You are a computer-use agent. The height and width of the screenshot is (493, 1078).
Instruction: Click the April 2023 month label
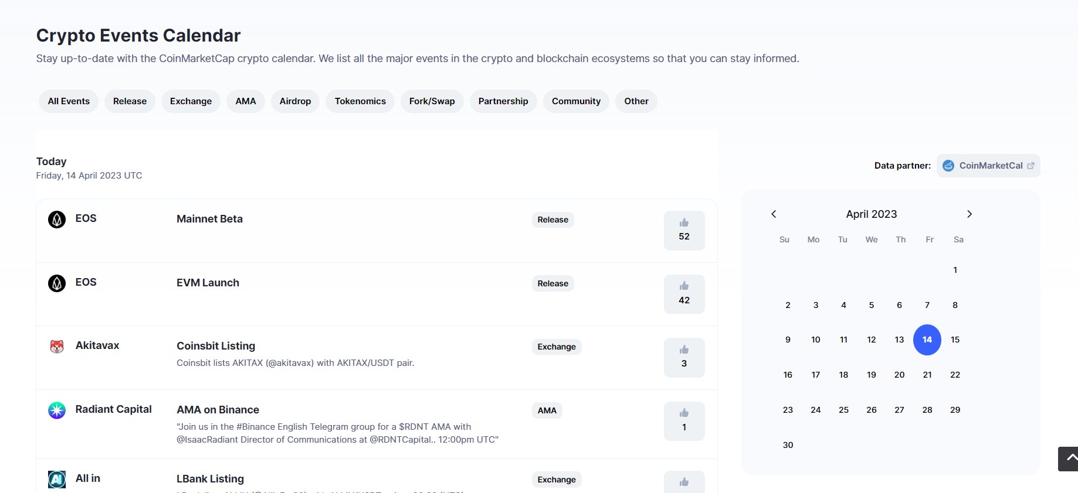[872, 214]
